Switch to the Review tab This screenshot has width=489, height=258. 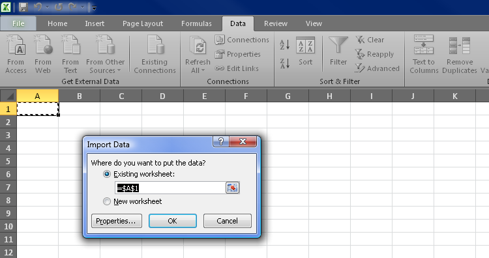(276, 23)
